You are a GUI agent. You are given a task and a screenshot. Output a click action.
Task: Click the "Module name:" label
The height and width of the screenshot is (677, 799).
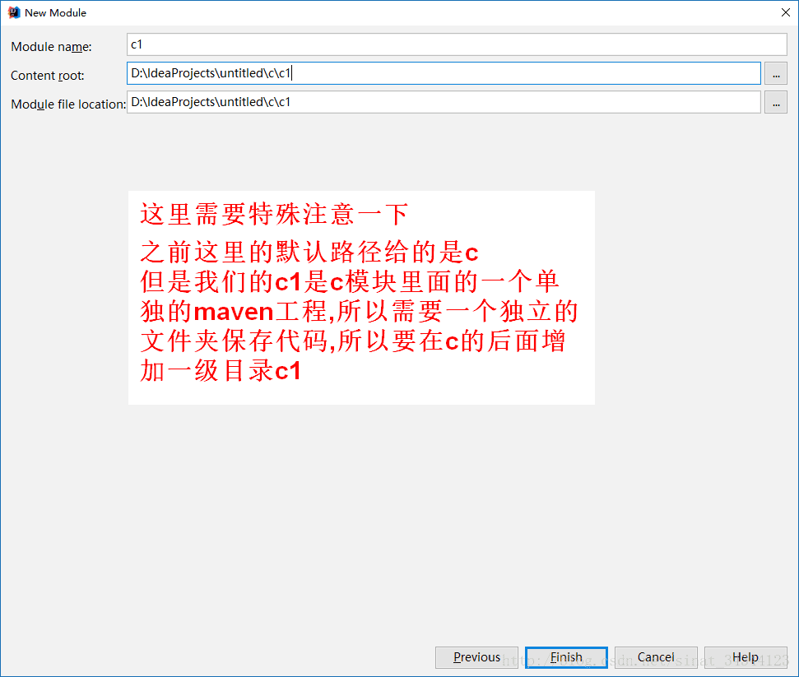point(54,47)
